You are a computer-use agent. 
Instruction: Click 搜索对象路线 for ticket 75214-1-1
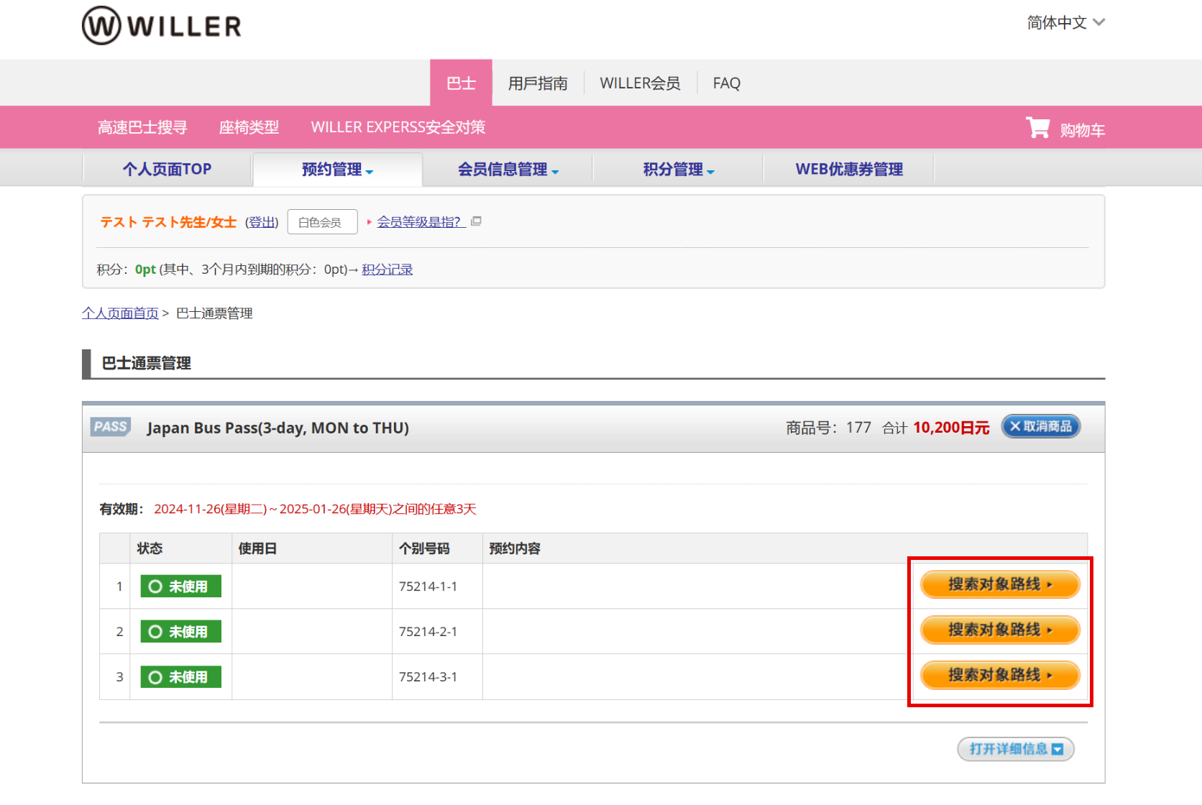click(1000, 584)
